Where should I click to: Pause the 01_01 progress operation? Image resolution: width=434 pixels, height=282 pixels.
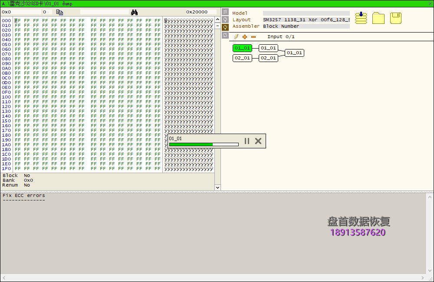(x=247, y=141)
